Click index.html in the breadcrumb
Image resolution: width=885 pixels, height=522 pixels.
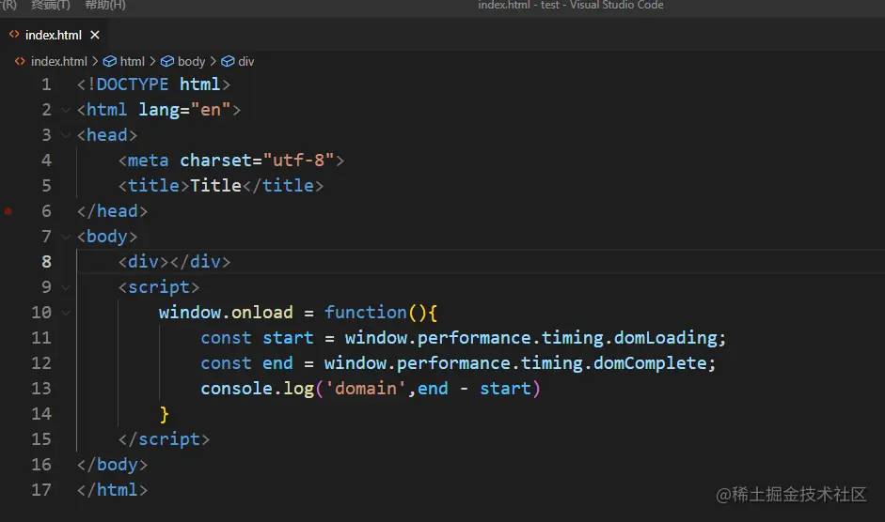58,61
